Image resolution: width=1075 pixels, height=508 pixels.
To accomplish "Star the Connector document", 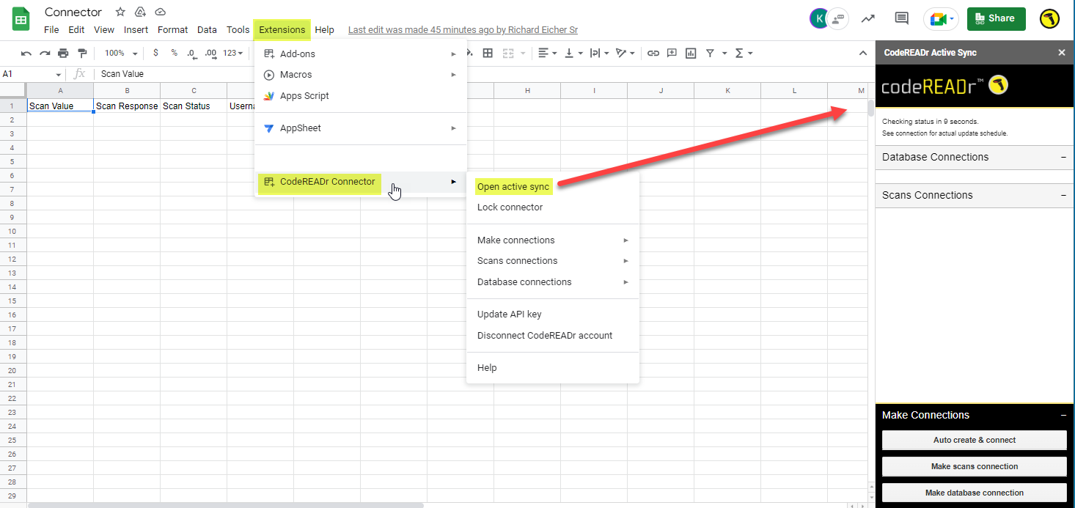I will coord(120,12).
